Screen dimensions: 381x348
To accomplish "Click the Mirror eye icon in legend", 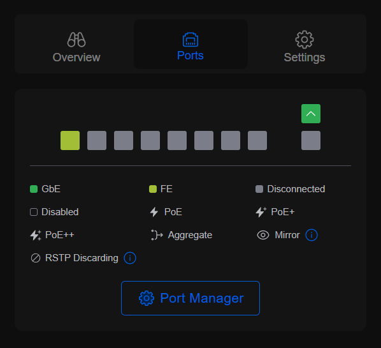I will click(263, 235).
